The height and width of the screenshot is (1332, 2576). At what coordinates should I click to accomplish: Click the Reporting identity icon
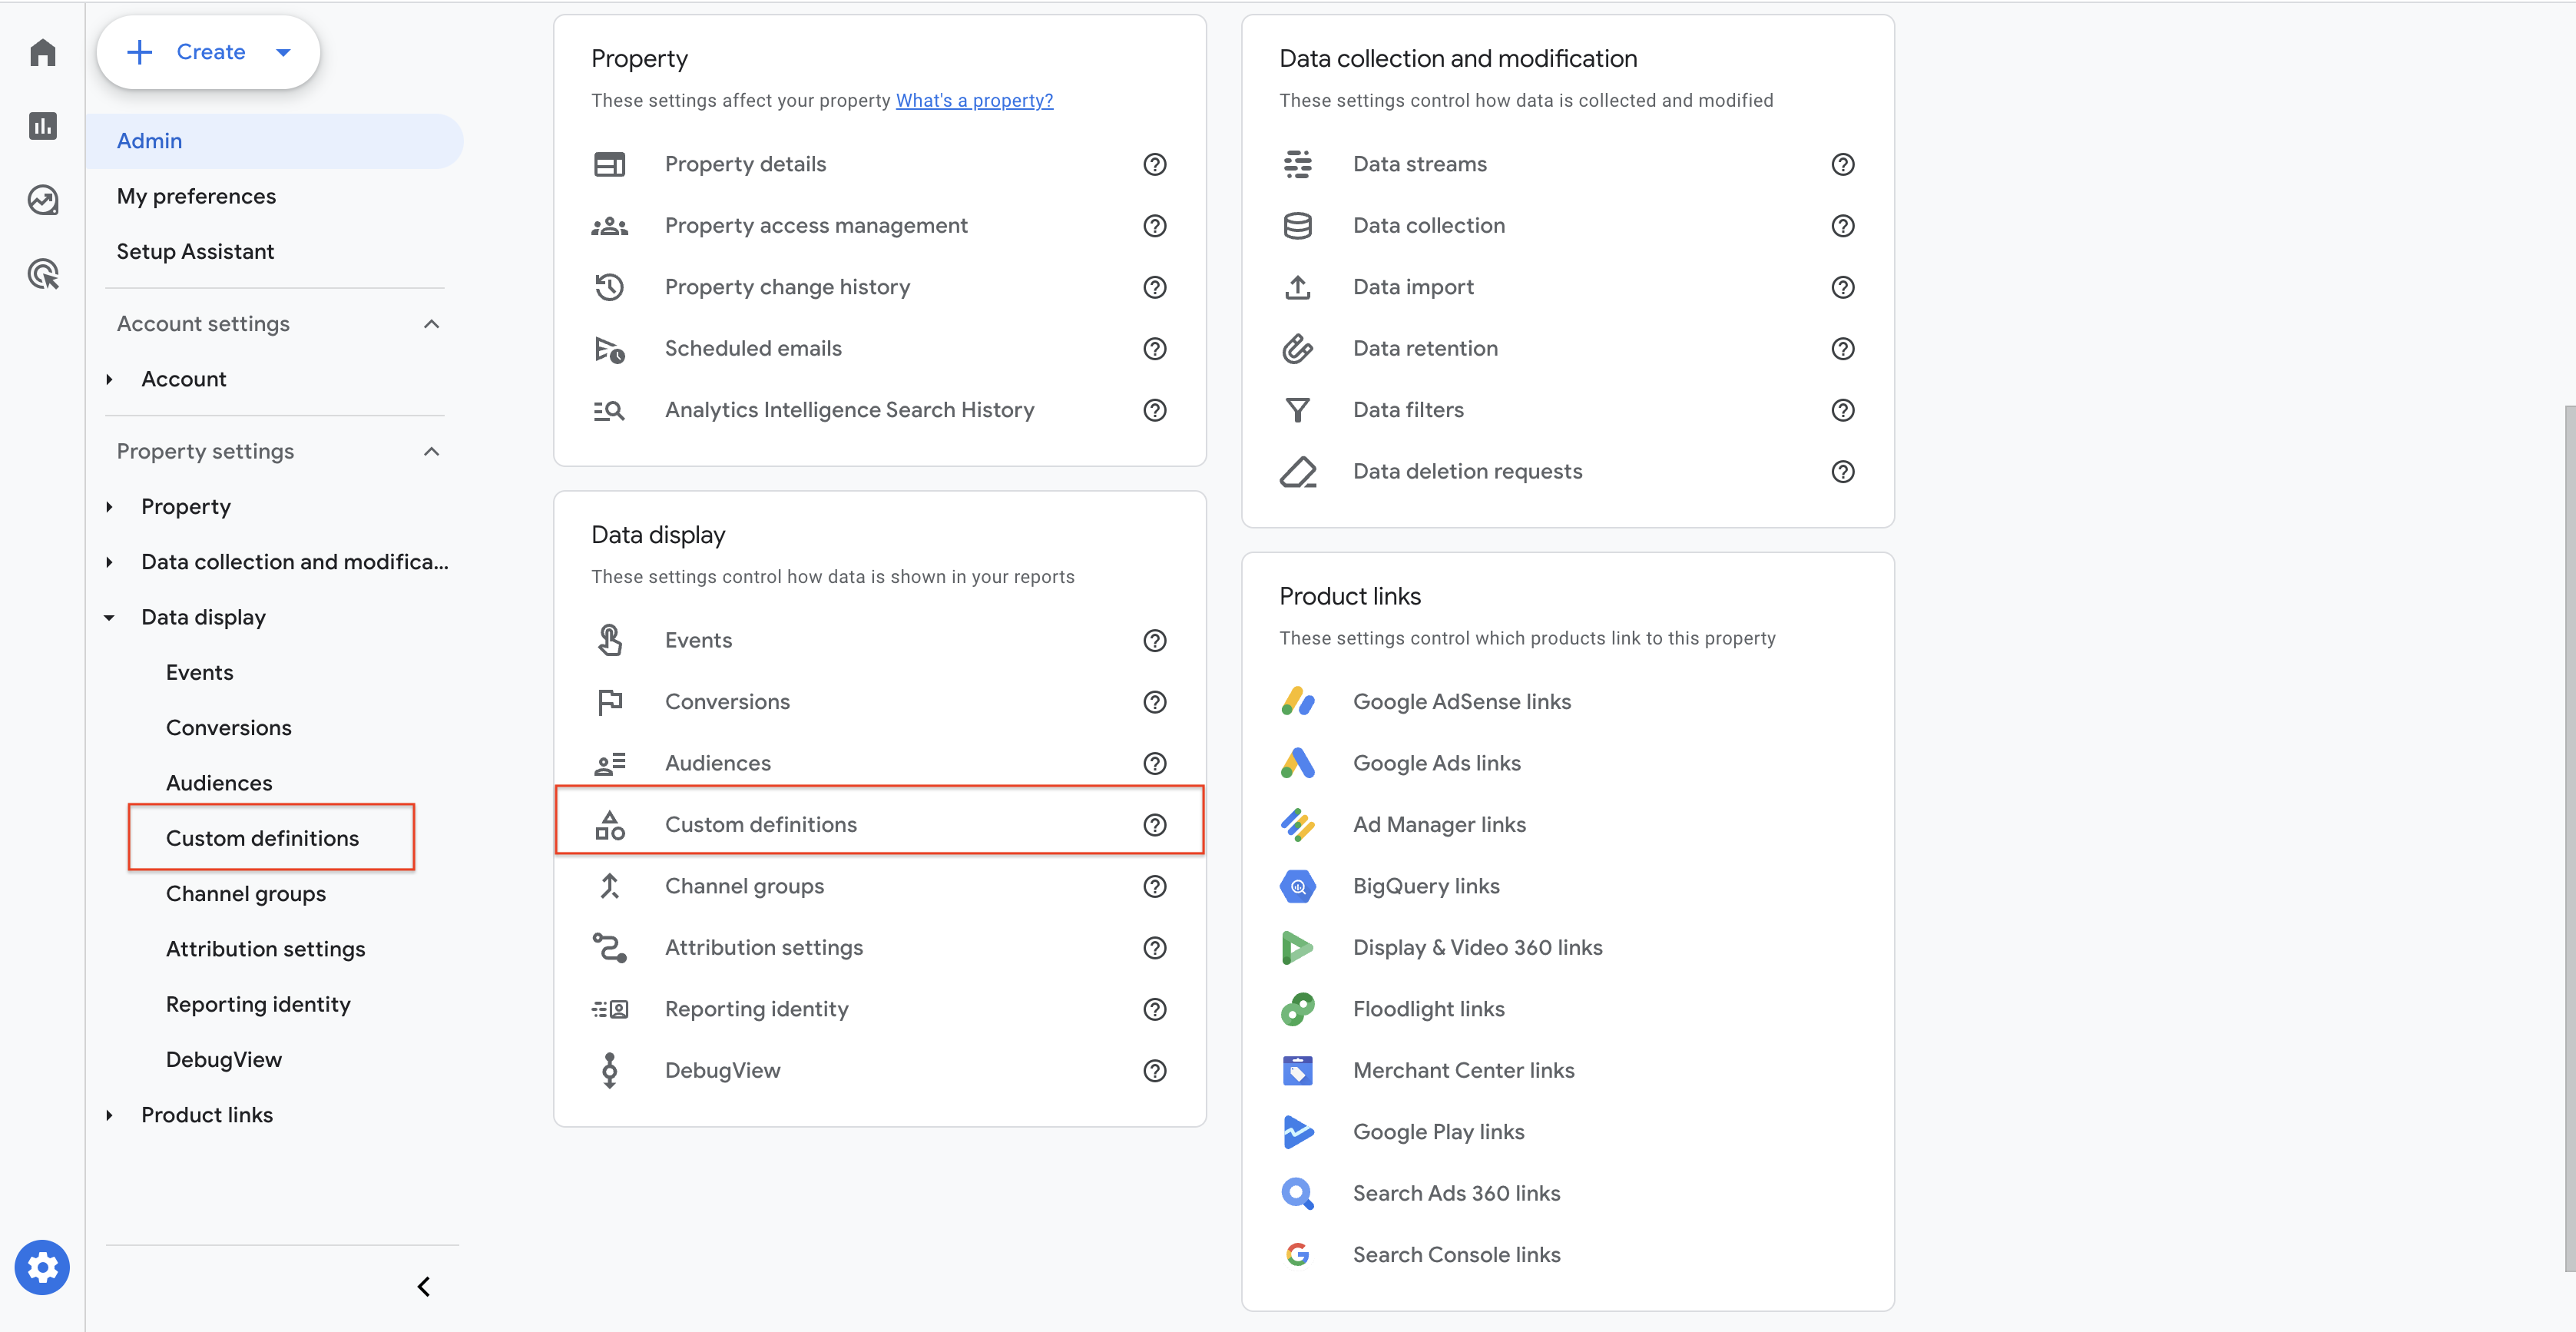tap(609, 1009)
